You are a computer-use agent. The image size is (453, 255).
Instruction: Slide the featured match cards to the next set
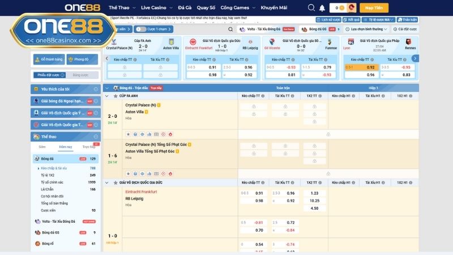(x=415, y=58)
